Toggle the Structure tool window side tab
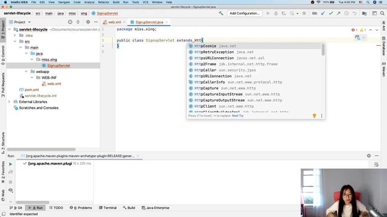The width and height of the screenshot is (387, 217). coord(3,143)
